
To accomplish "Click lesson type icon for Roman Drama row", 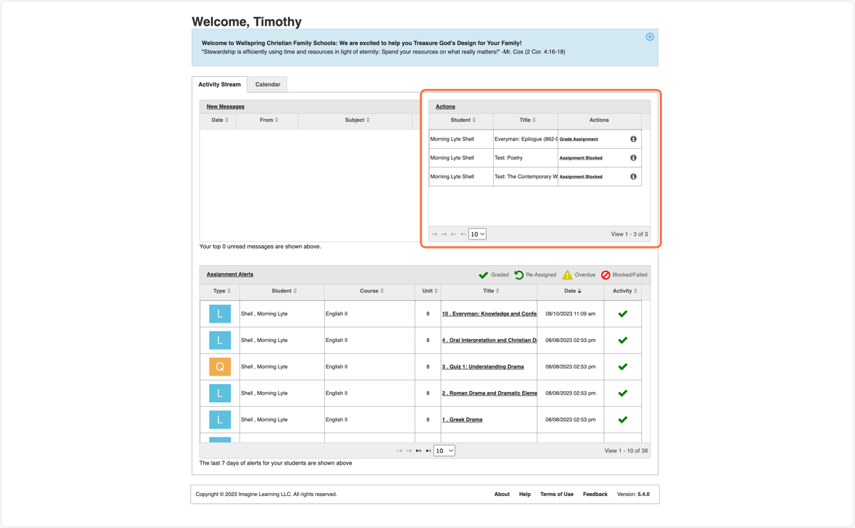I will point(219,393).
